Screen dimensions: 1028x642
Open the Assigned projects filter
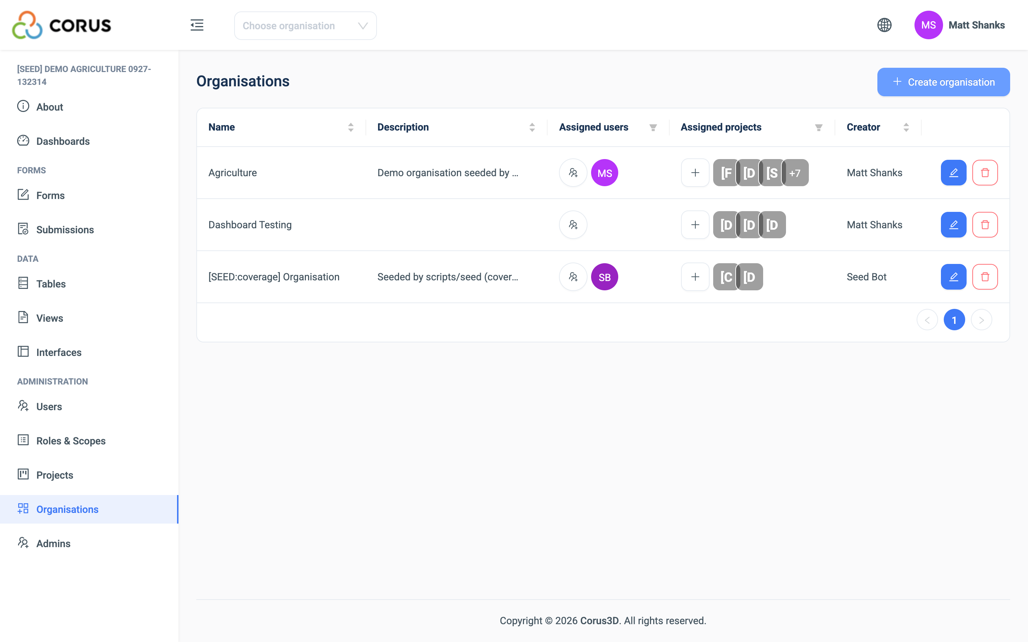tap(818, 127)
